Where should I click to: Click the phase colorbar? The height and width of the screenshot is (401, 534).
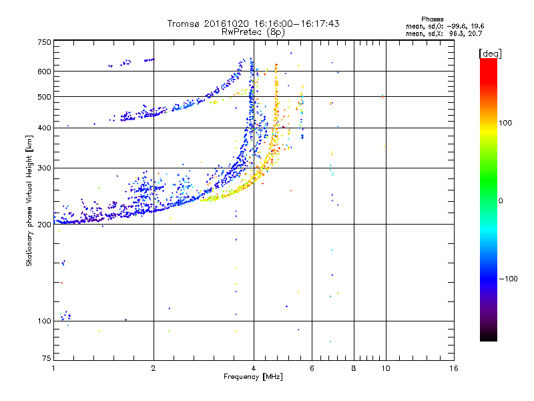[489, 199]
